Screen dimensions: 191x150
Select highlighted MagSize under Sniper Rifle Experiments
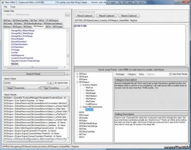(89, 110)
